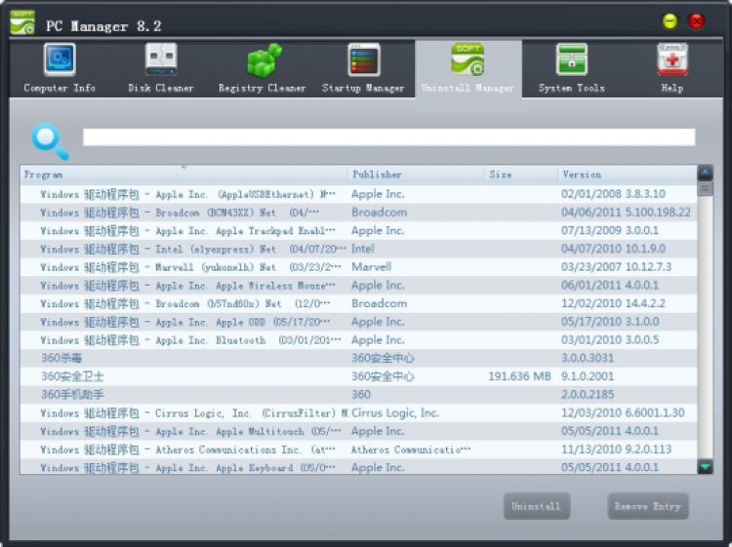
Task: Select the Atheros Communications driver row
Action: click(358, 449)
